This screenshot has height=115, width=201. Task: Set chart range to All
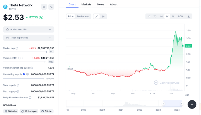coord(173,16)
